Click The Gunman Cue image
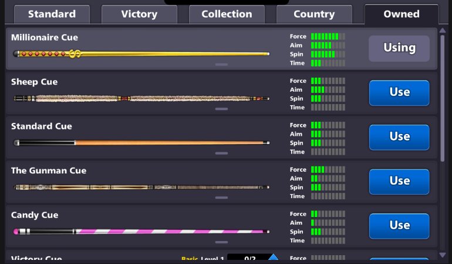The width and height of the screenshot is (452, 264). (141, 187)
